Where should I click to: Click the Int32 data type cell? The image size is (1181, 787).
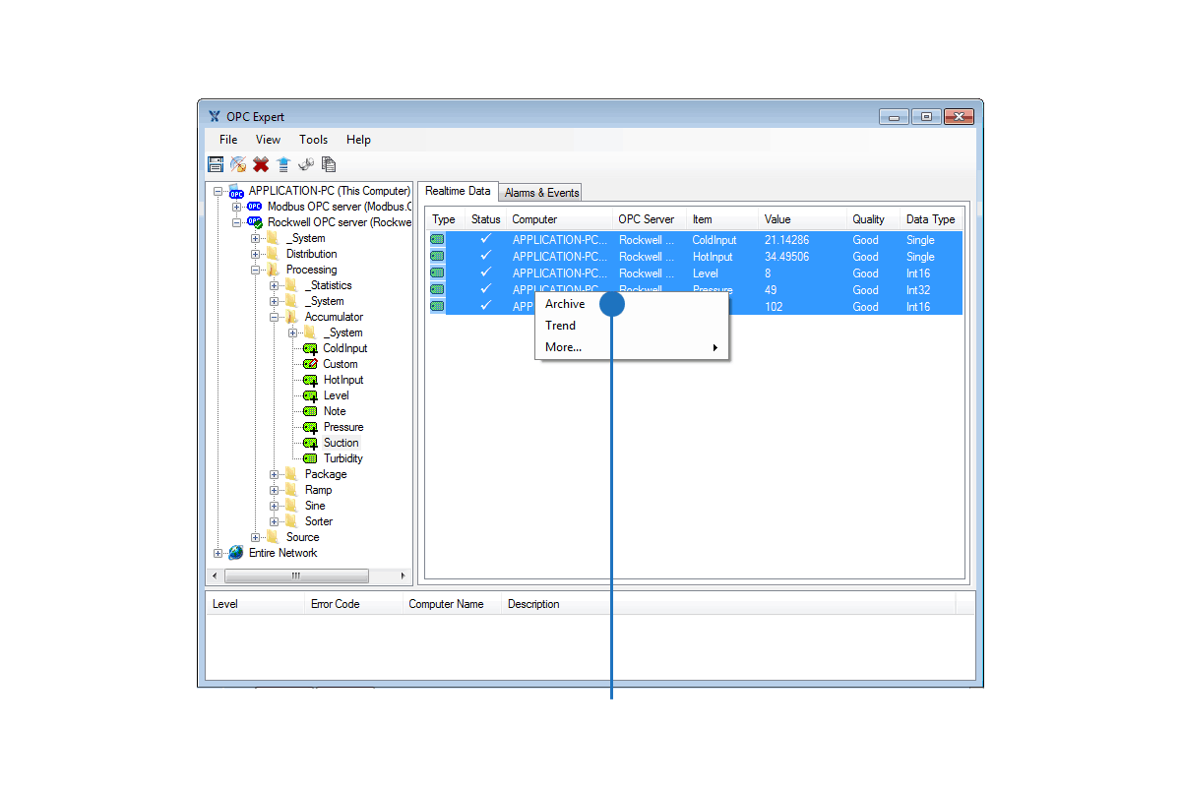click(x=931, y=290)
